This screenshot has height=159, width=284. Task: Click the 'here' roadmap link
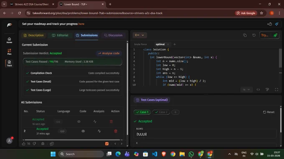click(x=81, y=24)
